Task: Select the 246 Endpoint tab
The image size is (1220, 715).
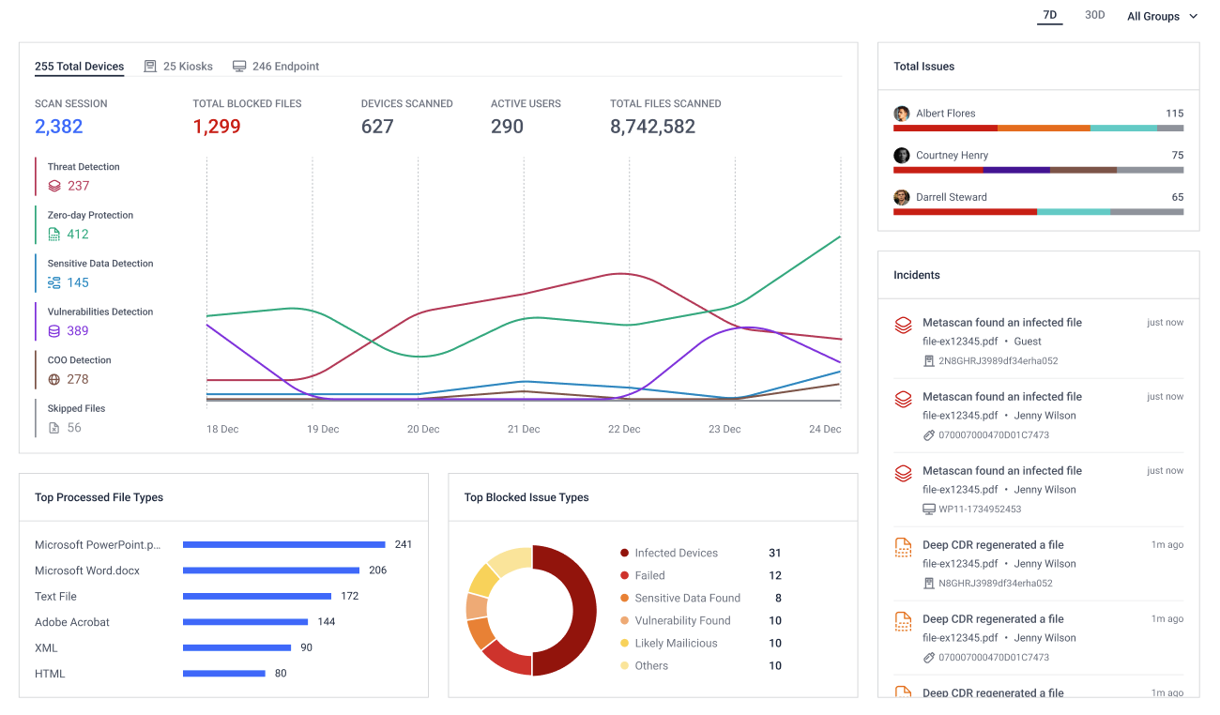Action: coord(276,67)
